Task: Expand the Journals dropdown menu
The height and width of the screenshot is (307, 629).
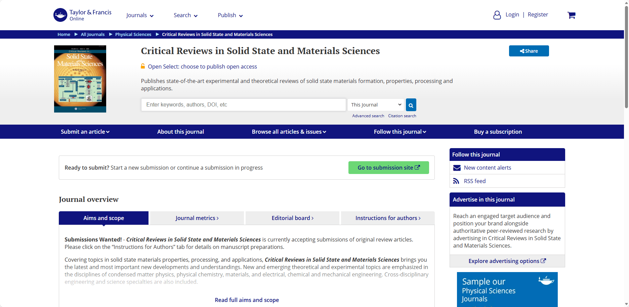Action: click(x=140, y=15)
